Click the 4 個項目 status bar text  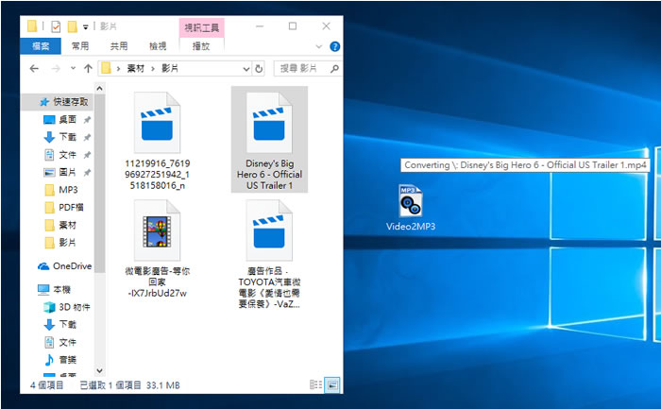(x=47, y=385)
